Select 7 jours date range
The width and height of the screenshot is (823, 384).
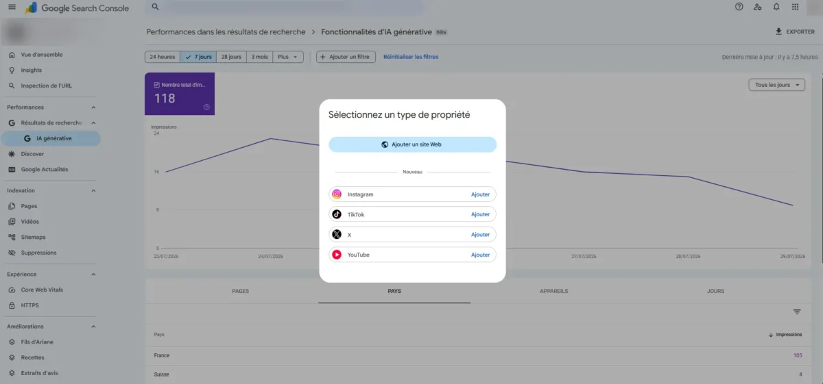coord(198,57)
